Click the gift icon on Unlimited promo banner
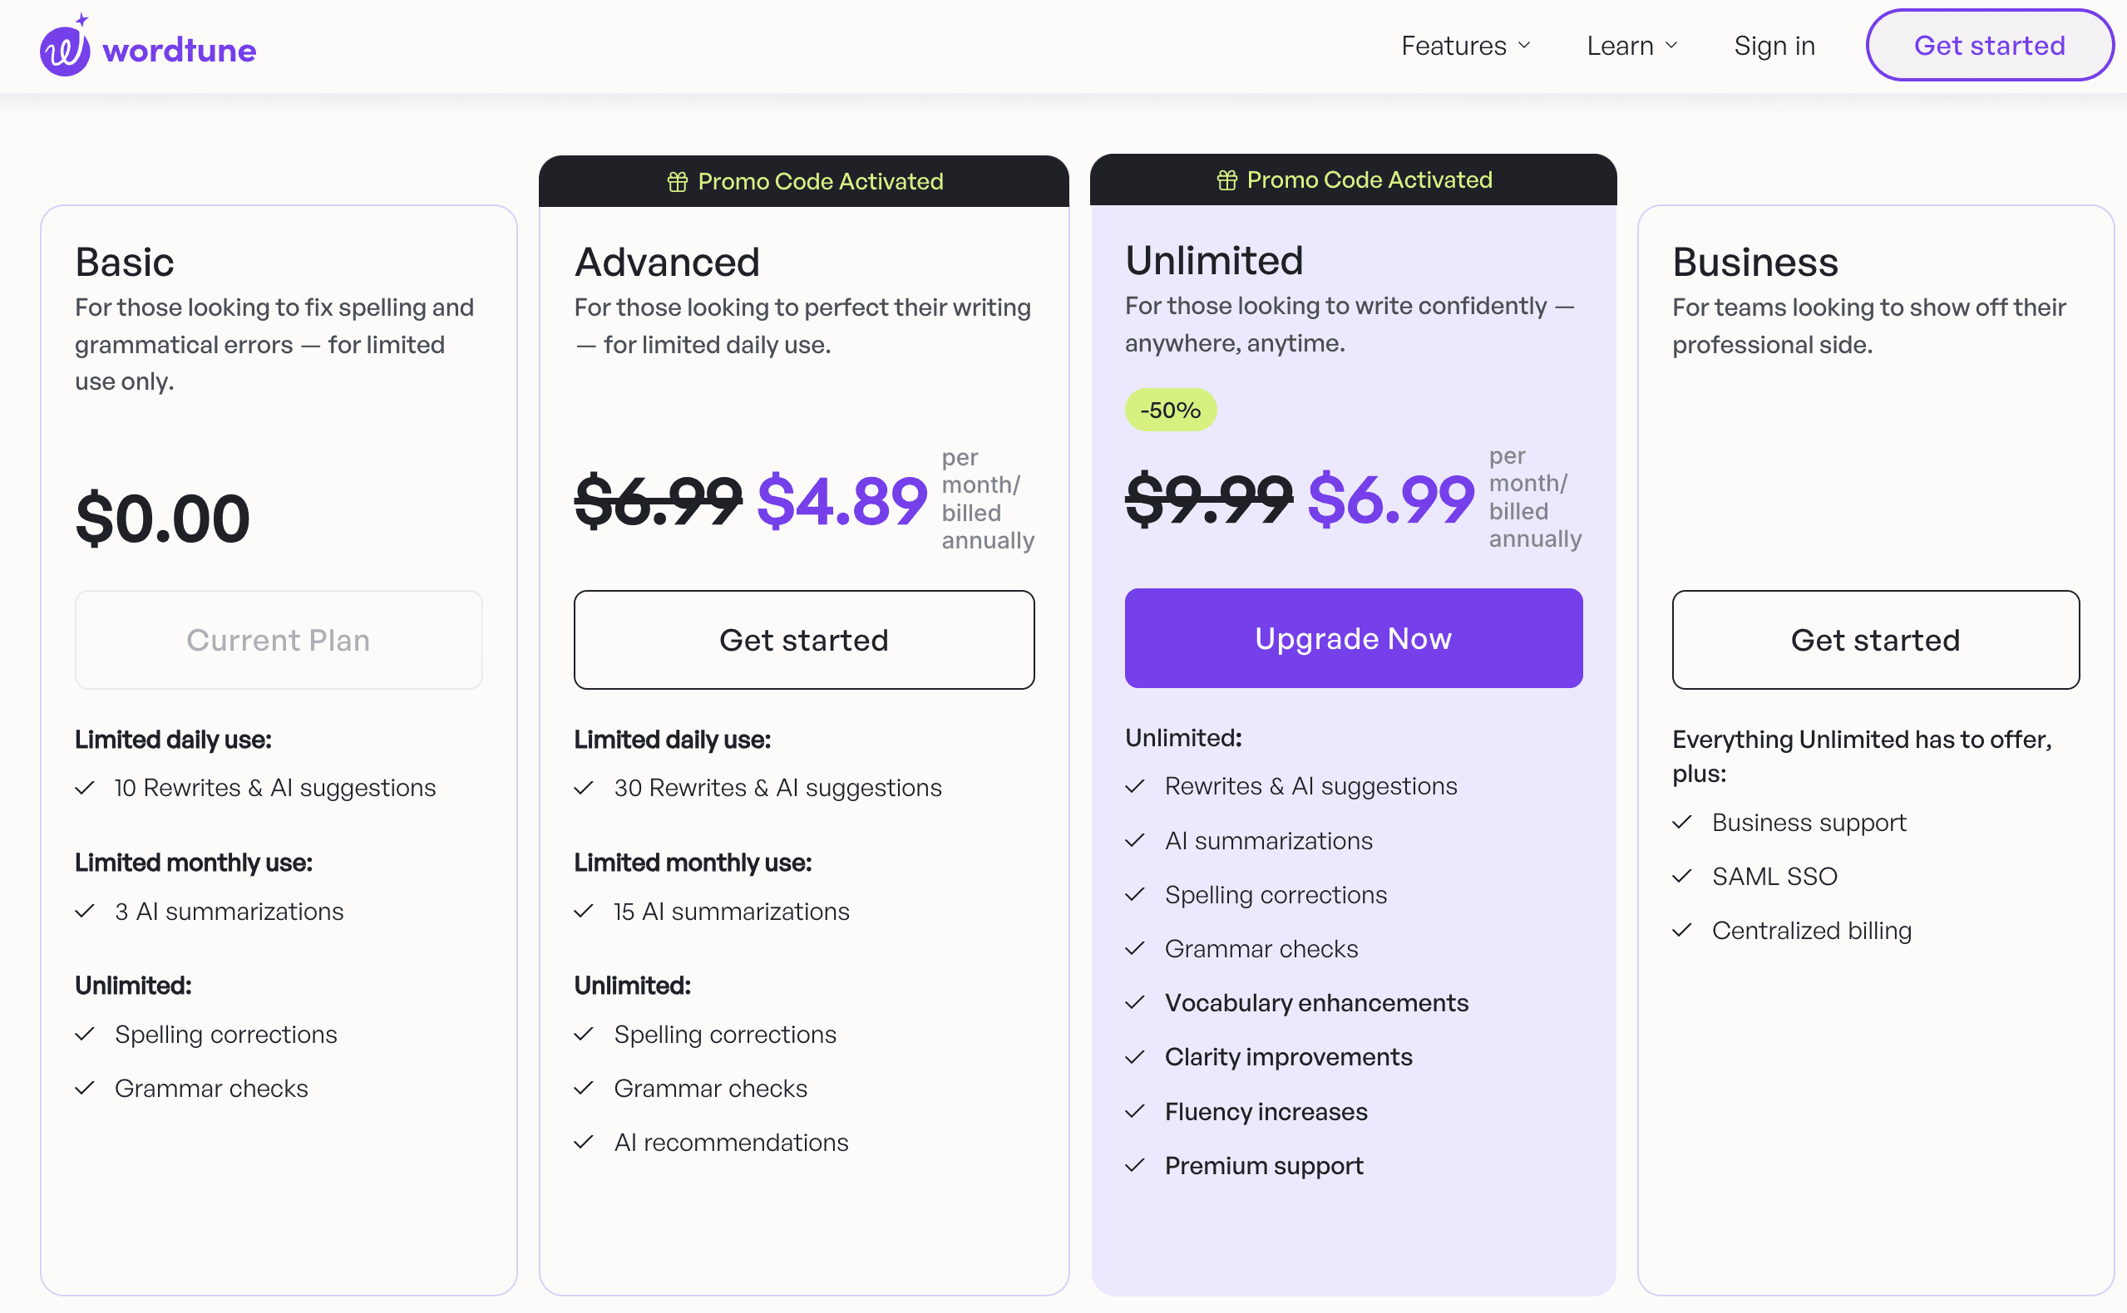This screenshot has width=2127, height=1313. (1226, 179)
